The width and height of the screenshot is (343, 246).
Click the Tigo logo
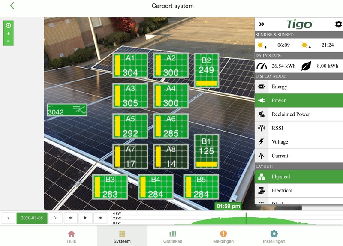click(300, 24)
